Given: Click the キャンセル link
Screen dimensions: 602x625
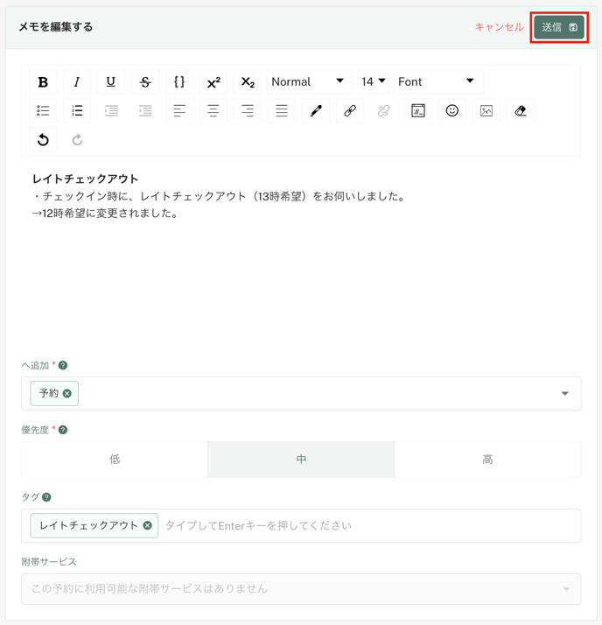Looking at the screenshot, I should coord(499,27).
